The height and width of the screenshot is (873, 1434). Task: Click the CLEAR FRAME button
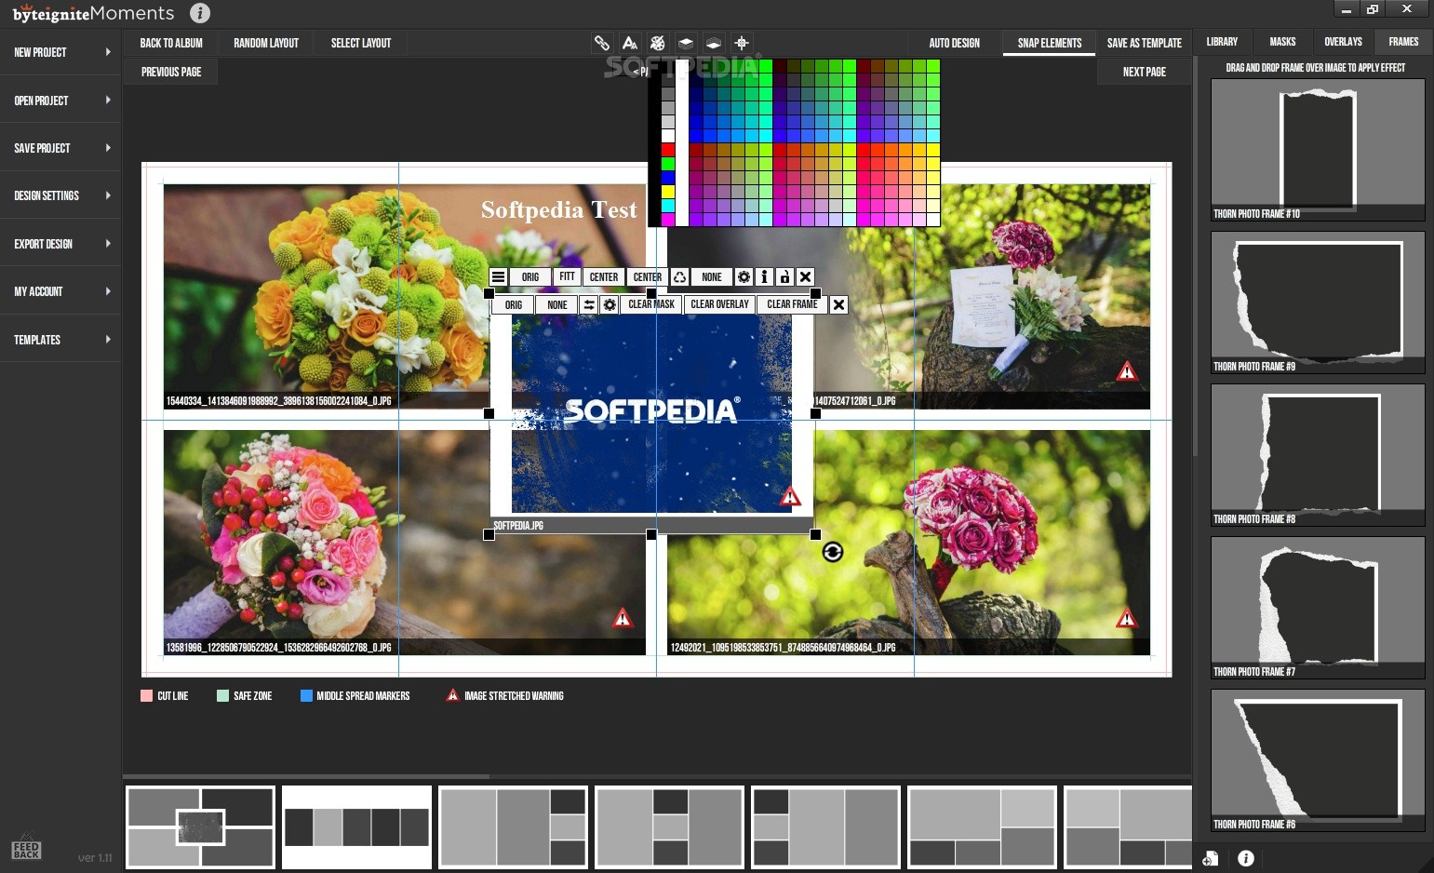[792, 305]
